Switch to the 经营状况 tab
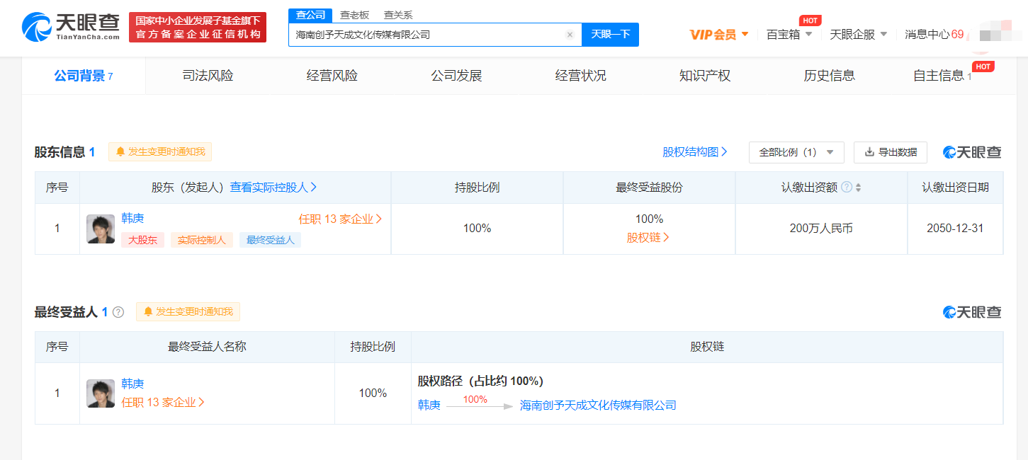This screenshot has height=460, width=1028. pos(581,76)
